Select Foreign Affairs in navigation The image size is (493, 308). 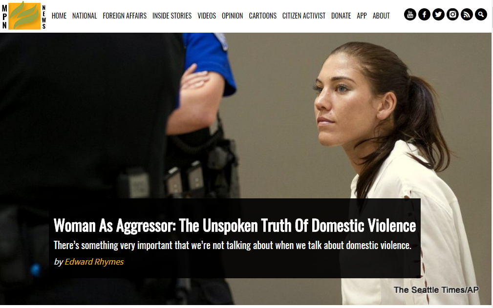(125, 16)
